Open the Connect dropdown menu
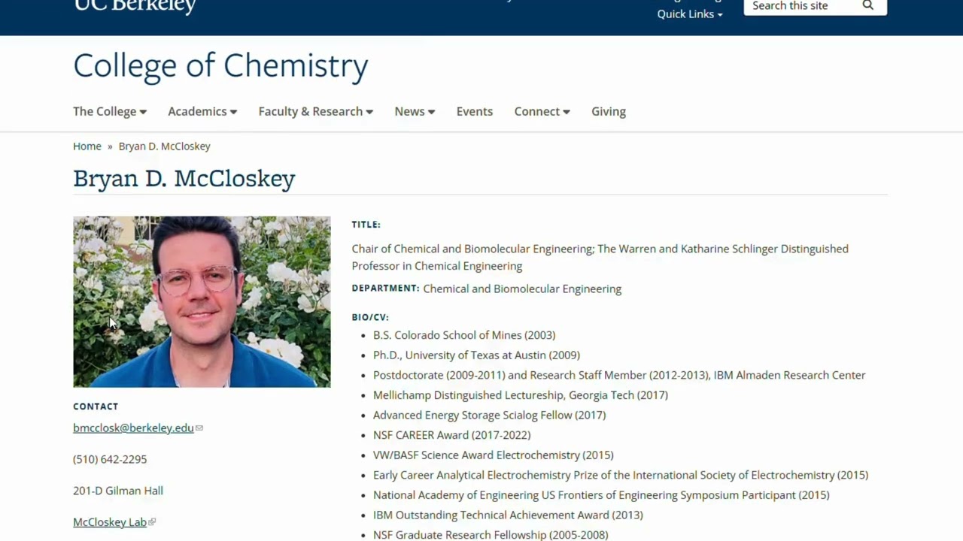Image resolution: width=963 pixels, height=541 pixels. (542, 111)
